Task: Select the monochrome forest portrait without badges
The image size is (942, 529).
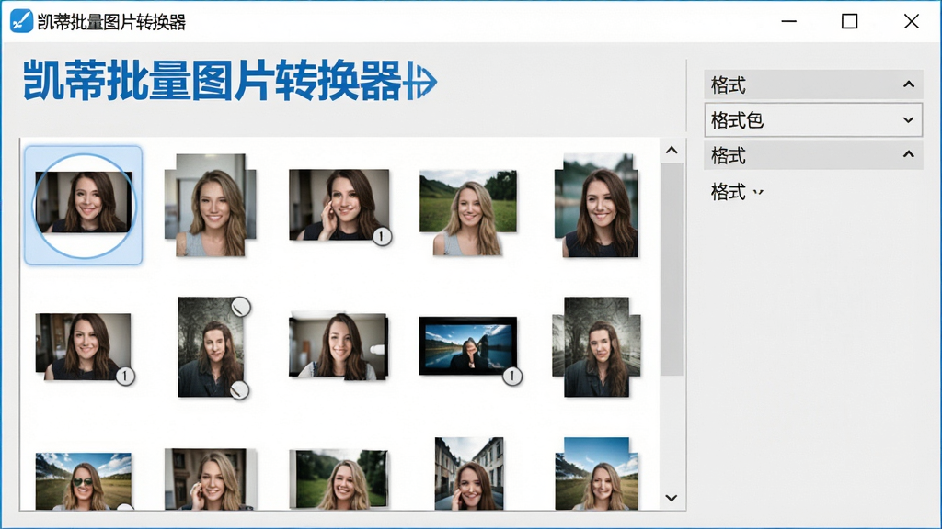Action: (596, 347)
